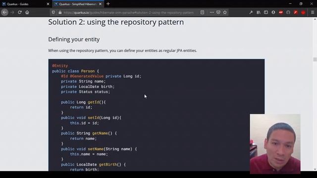Image resolution: width=317 pixels, height=178 pixels.
Task: Click 'getBirth' method name in code
Action: (x=108, y=165)
